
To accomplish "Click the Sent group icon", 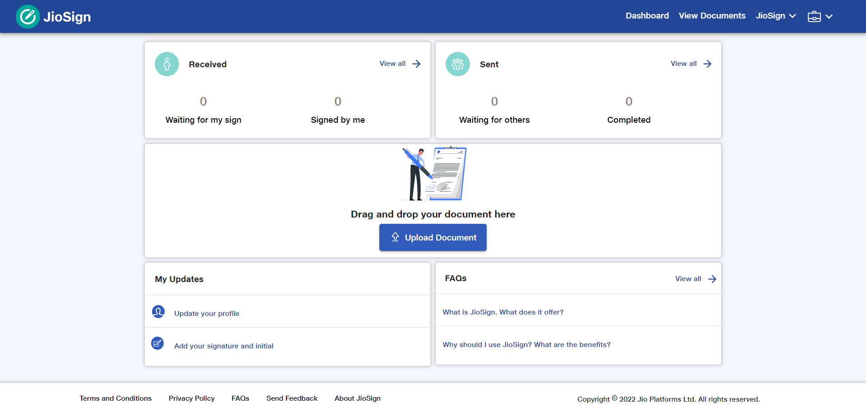I will pos(457,64).
